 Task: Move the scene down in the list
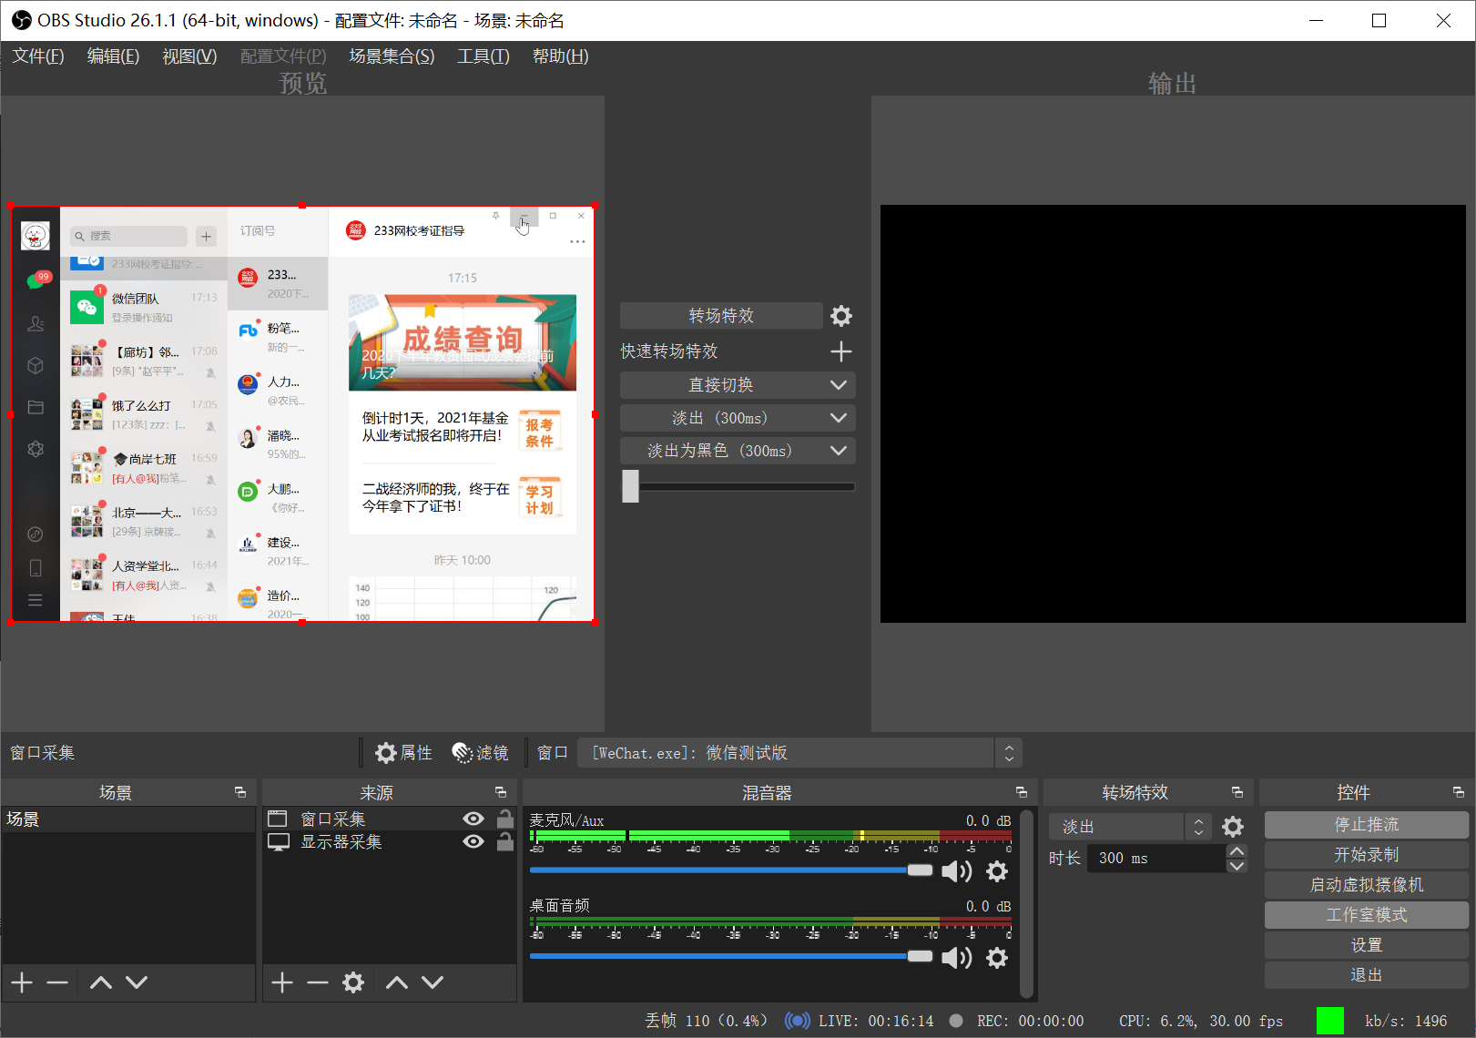137,982
